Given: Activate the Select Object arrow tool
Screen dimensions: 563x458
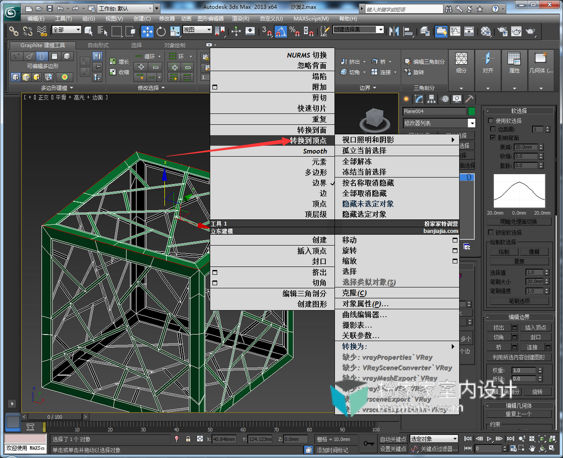Looking at the screenshot, I should pyautogui.click(x=88, y=31).
